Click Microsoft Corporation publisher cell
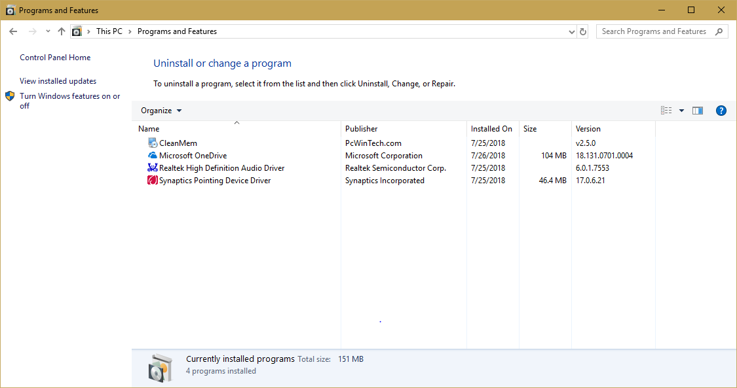The height and width of the screenshot is (388, 737). click(383, 155)
